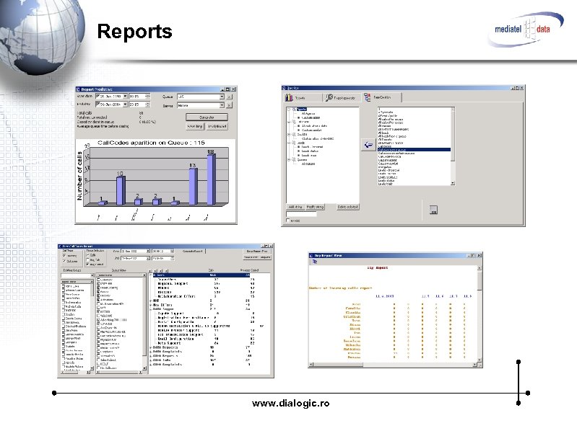Click the To clipboard button in Report Predictive
Viewport: 577px width, 431px height.
(217, 126)
